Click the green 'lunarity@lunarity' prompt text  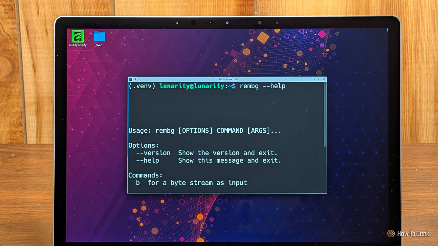[192, 86]
